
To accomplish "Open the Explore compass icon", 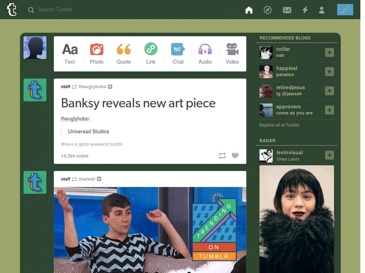I will pyautogui.click(x=267, y=10).
